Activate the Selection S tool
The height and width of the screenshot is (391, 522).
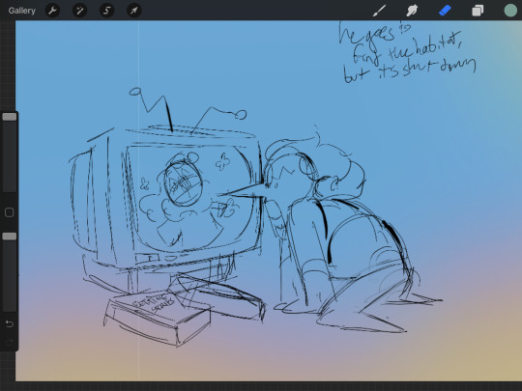point(107,11)
